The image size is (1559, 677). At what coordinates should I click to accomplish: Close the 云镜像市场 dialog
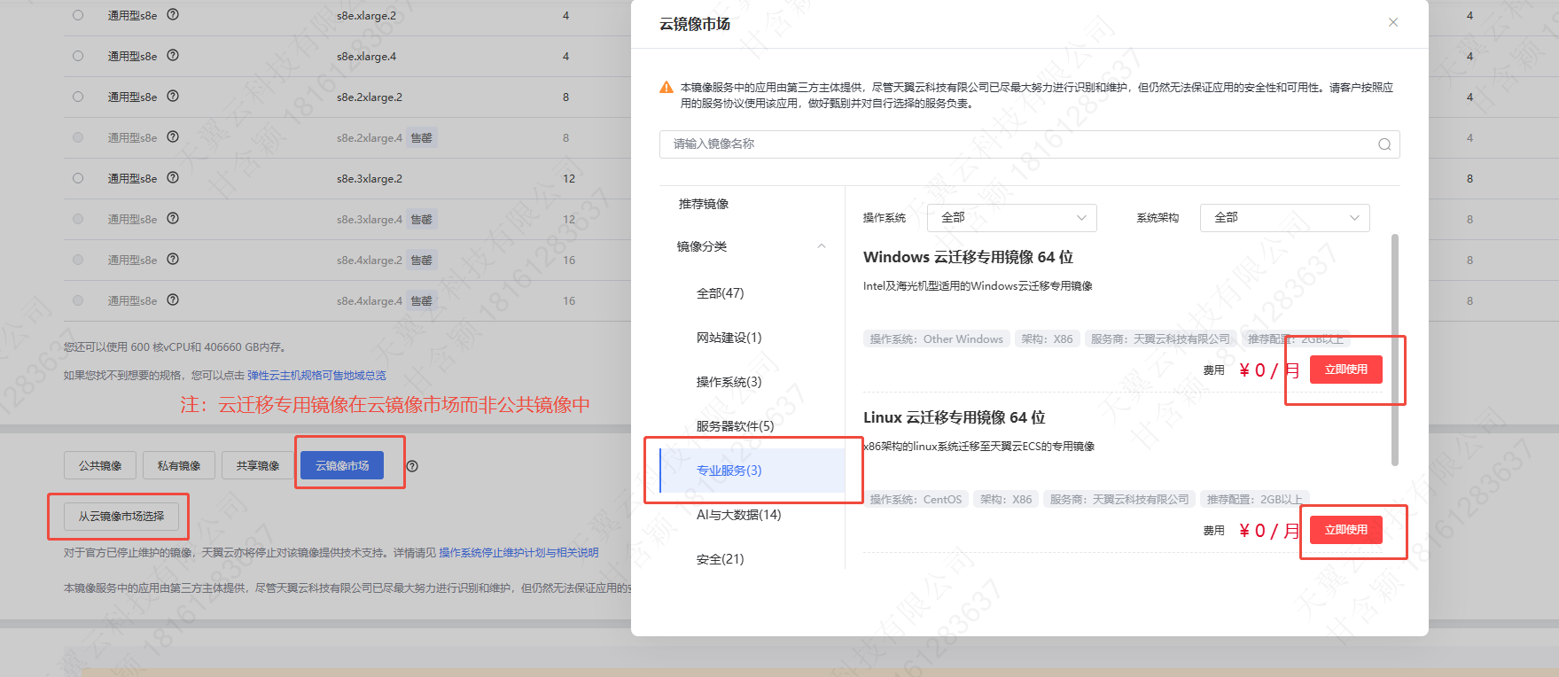click(x=1393, y=22)
